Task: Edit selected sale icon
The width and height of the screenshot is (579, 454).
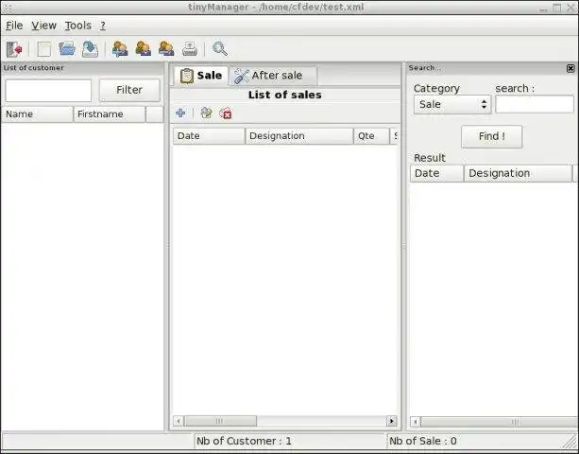Action: point(206,113)
